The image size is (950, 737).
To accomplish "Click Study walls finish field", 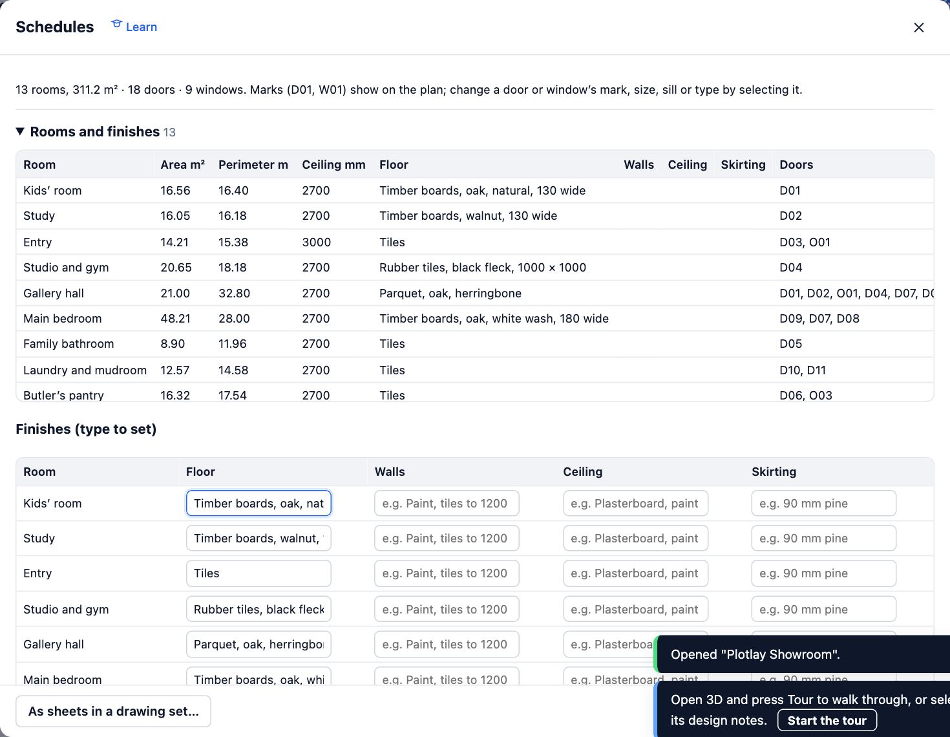I will click(447, 538).
